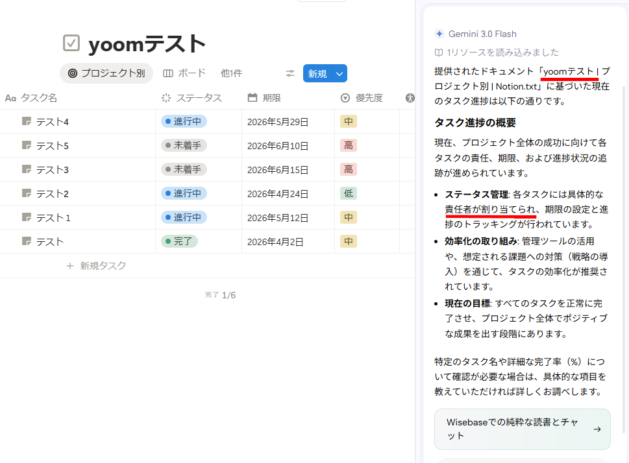The height and width of the screenshot is (463, 629).
Task: Click the yoomテスト page title
Action: [147, 43]
